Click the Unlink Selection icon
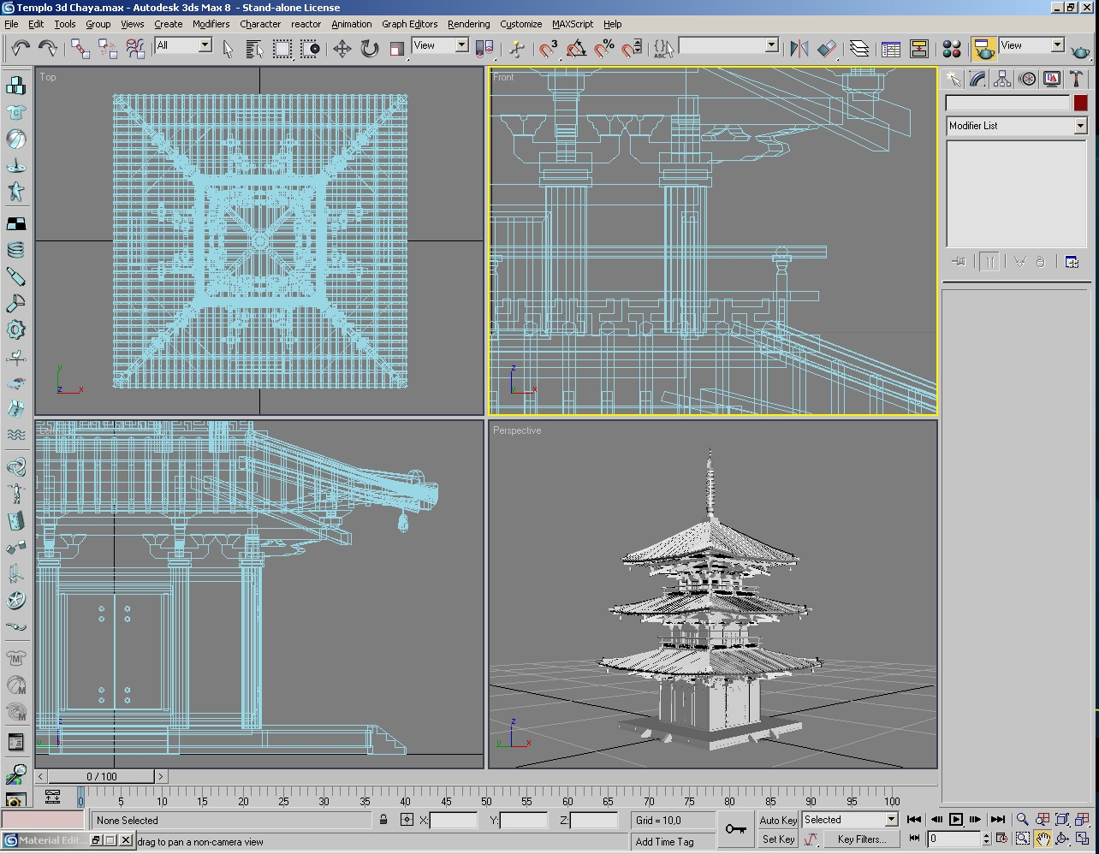 (x=108, y=48)
